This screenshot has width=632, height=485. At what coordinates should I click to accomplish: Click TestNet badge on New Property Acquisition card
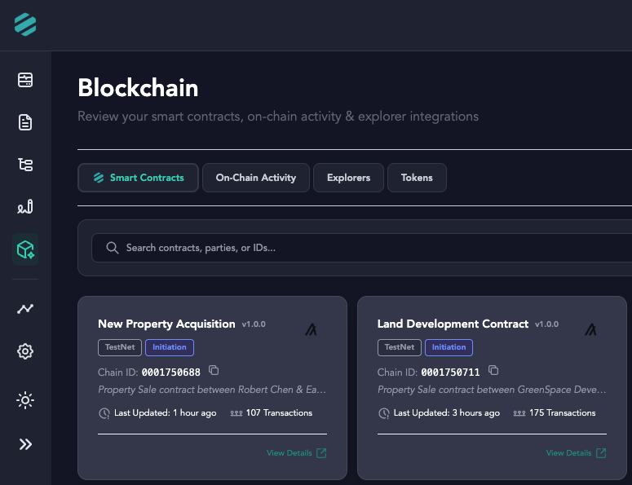120,347
